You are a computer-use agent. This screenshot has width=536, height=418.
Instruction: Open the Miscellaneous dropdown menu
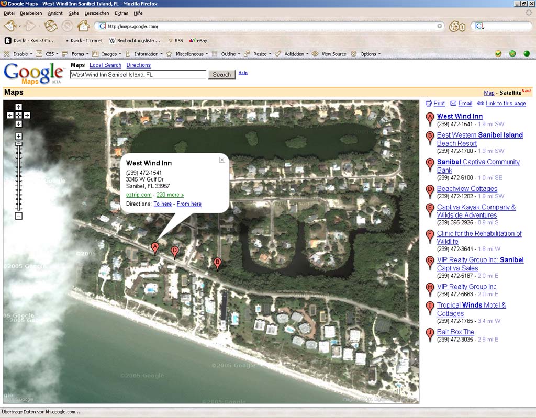click(x=187, y=54)
